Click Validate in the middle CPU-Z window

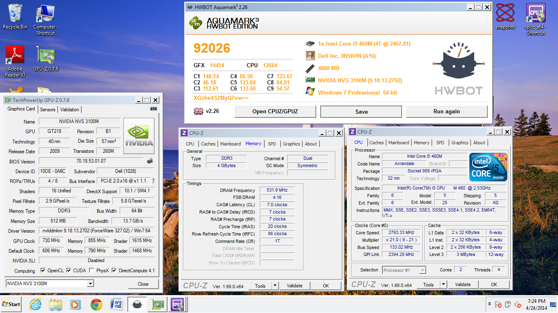click(x=295, y=286)
